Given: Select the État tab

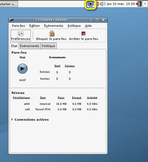Looking at the screenshot, I should click(14, 46).
